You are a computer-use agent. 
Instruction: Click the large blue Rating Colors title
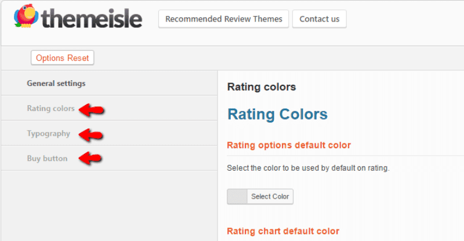(x=277, y=114)
